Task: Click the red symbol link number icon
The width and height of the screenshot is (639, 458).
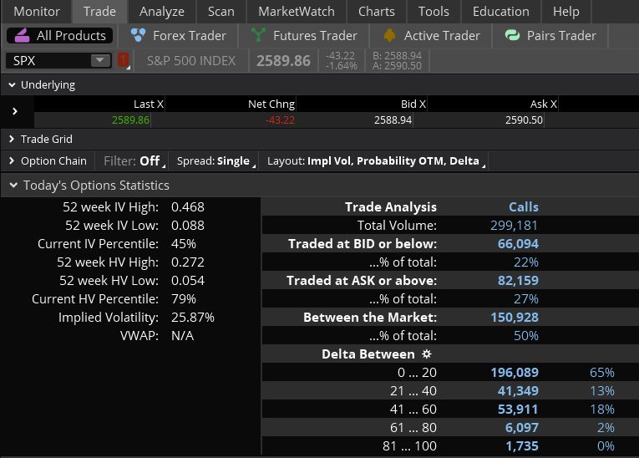Action: (x=124, y=60)
